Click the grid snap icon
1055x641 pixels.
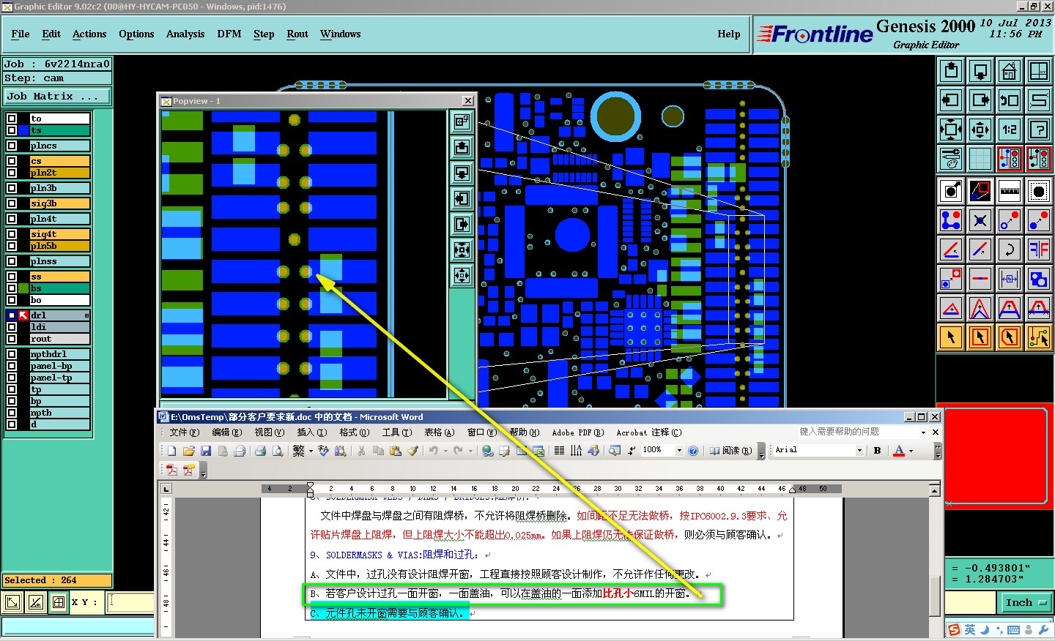(x=980, y=158)
